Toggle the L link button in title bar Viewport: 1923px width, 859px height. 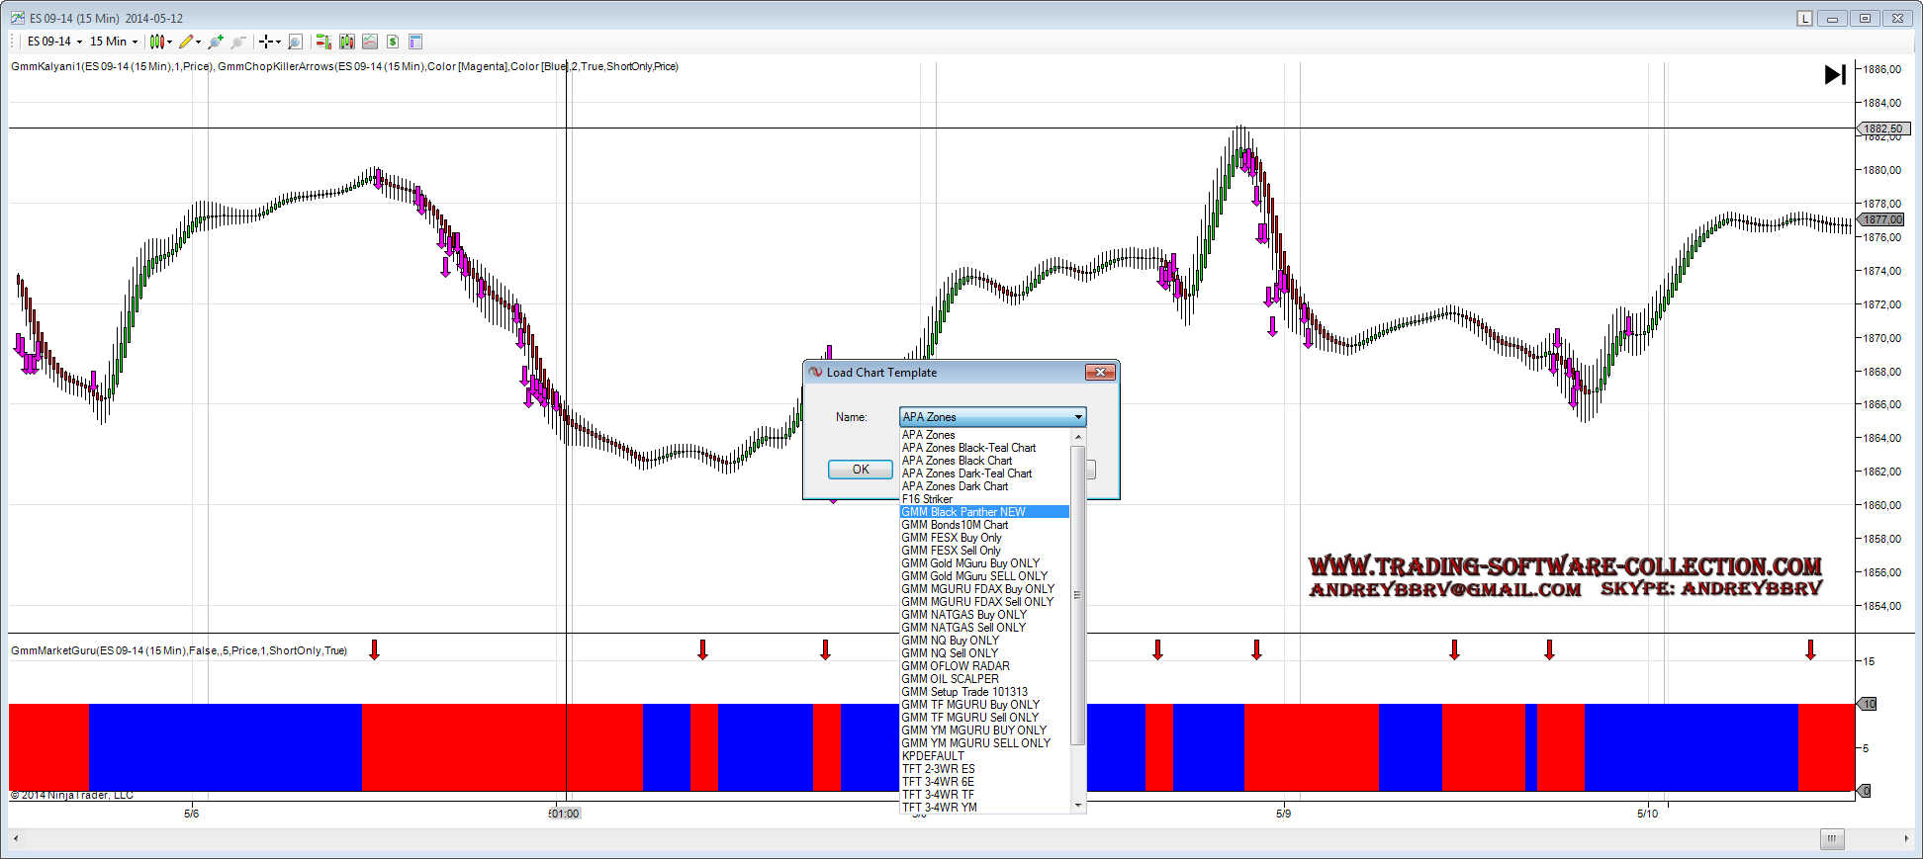coord(1804,19)
